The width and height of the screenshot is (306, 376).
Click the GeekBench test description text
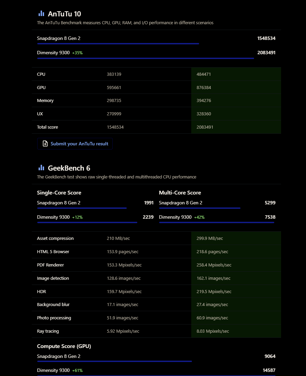[117, 177]
